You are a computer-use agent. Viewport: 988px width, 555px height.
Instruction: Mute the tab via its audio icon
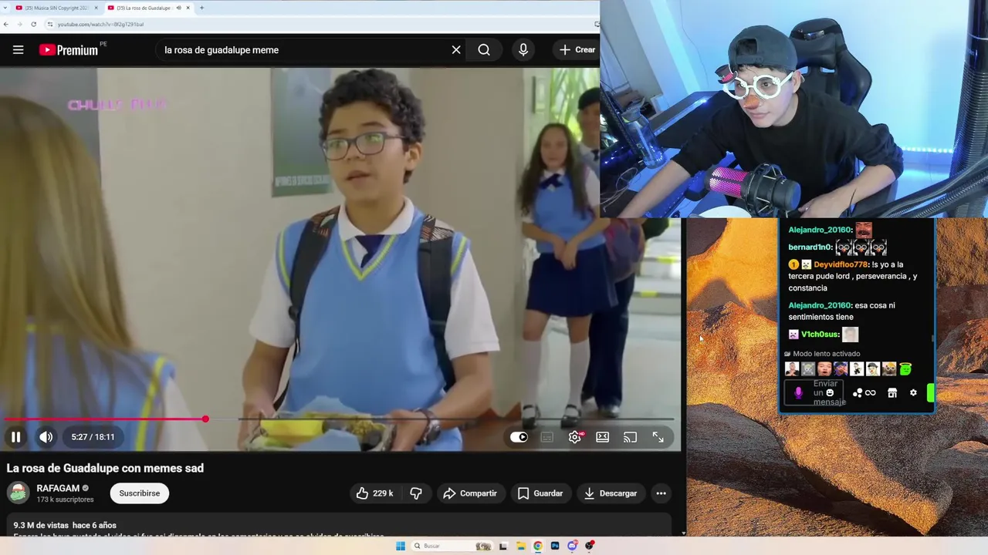[178, 8]
